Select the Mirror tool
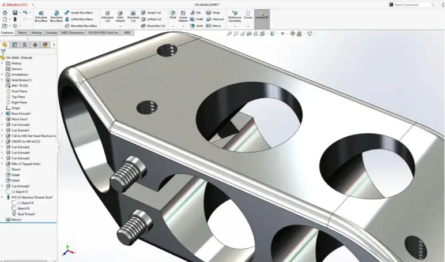Viewport: 445px width, 262px height. [213, 26]
